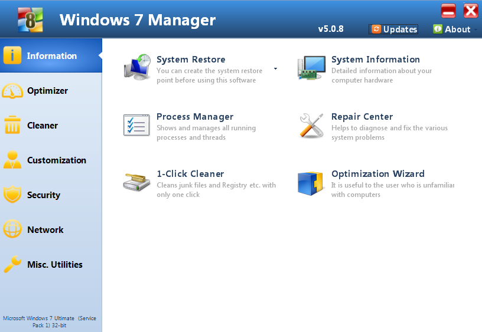Click the 1-Click Cleaner drive icon
This screenshot has width=482, height=332.
click(x=136, y=182)
